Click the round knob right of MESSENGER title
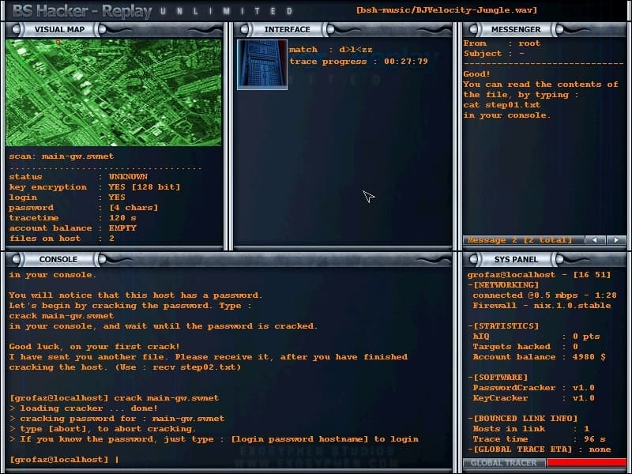632x474 pixels. tap(559, 29)
